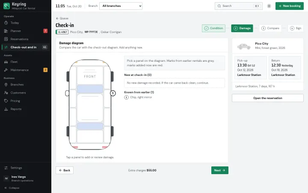Click the Settings sliders icon
Screen dimensions: 308x193
(6, 168)
